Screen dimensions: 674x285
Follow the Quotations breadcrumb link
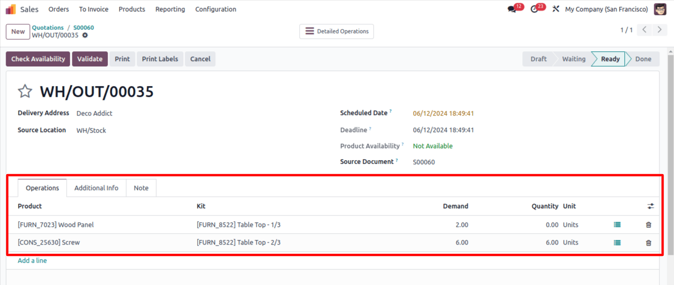point(48,27)
